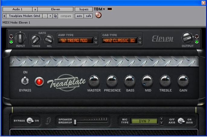Open the AMP TYPE display menu
This screenshot has width=207, height=137.
(x=75, y=40)
